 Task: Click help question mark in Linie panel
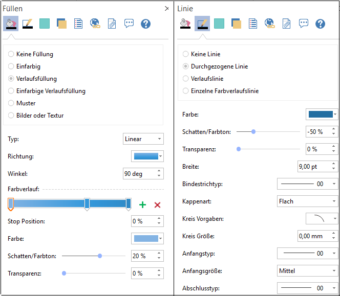(320, 24)
